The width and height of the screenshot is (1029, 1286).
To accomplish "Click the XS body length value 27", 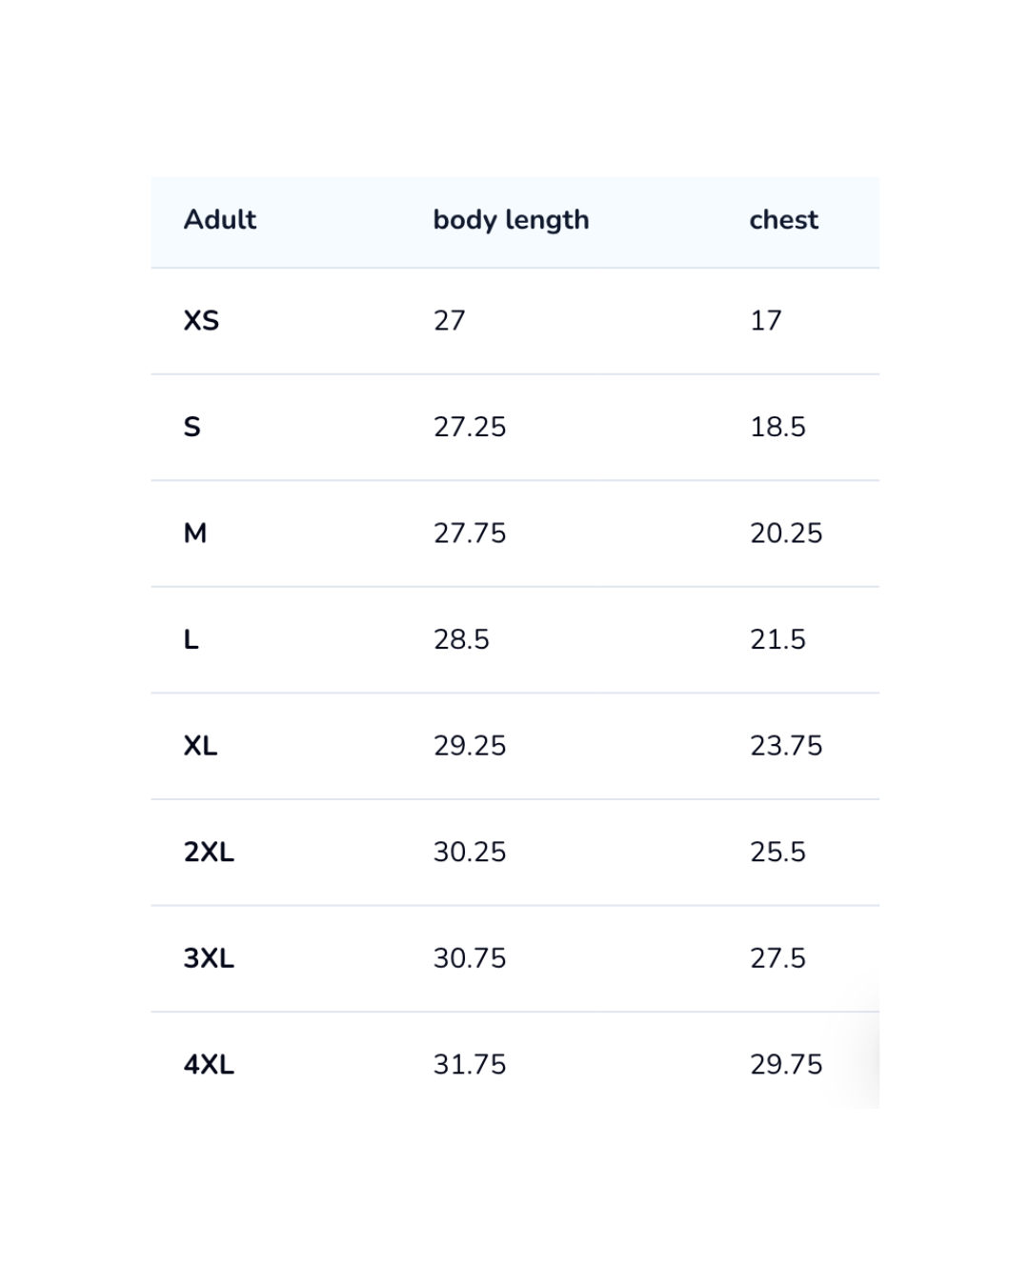I will (x=450, y=321).
